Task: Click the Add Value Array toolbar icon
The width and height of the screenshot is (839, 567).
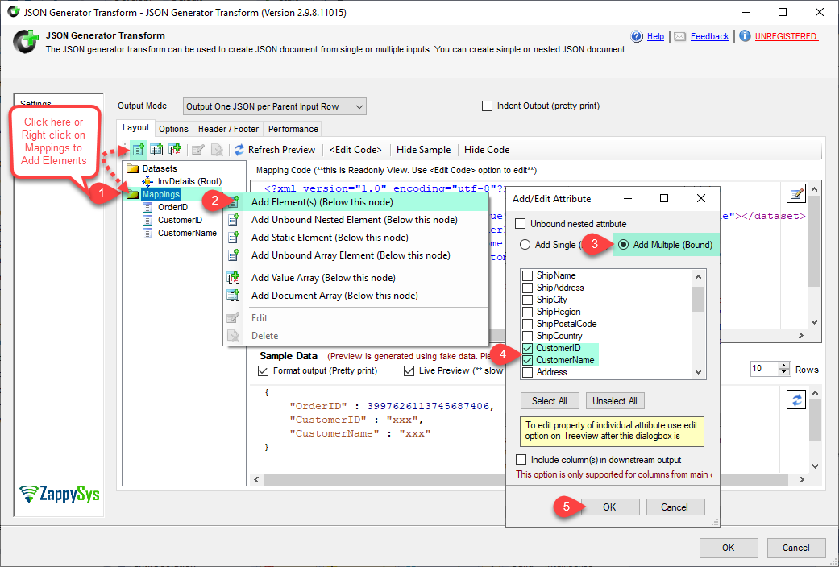Action: [175, 150]
